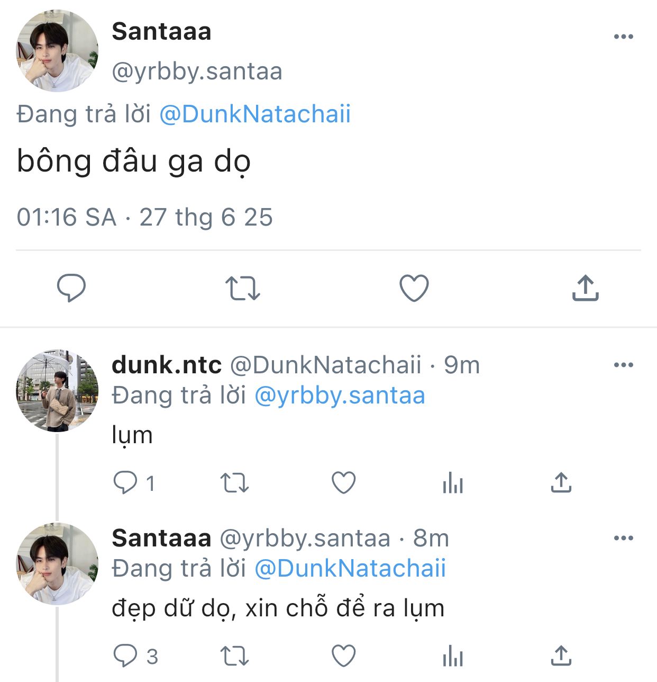Open @yrbby.santaa mention in dunk.ntc reply

pyautogui.click(x=340, y=396)
